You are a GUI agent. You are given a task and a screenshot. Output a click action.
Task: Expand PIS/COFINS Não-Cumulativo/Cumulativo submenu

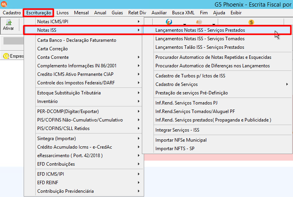[x=83, y=120]
